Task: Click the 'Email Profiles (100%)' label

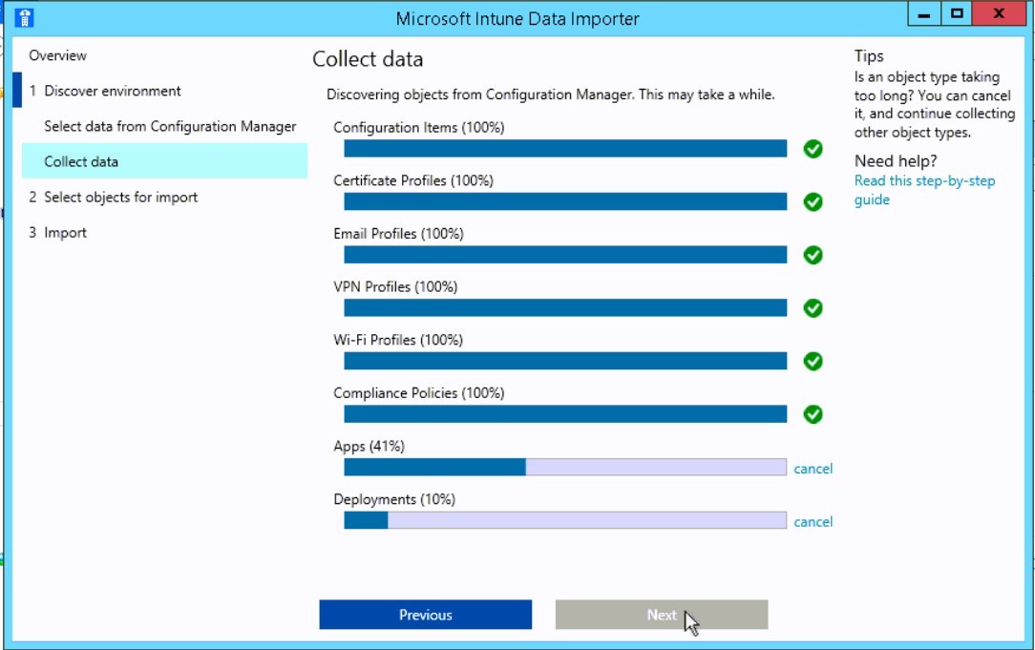Action: 398,234
